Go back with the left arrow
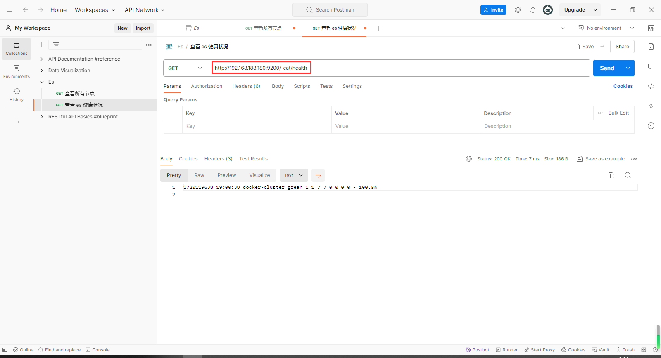This screenshot has width=661, height=358. 26,10
